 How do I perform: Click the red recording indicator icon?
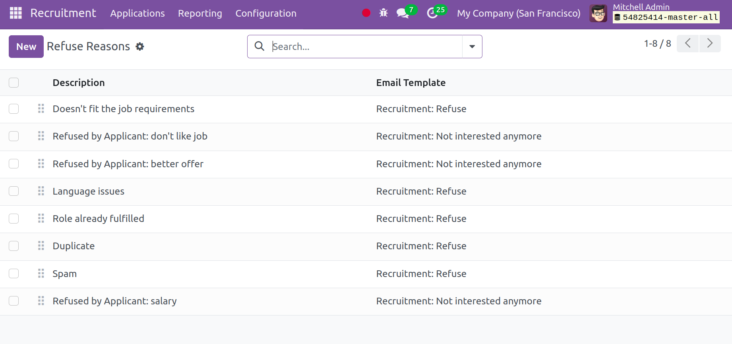coord(366,13)
